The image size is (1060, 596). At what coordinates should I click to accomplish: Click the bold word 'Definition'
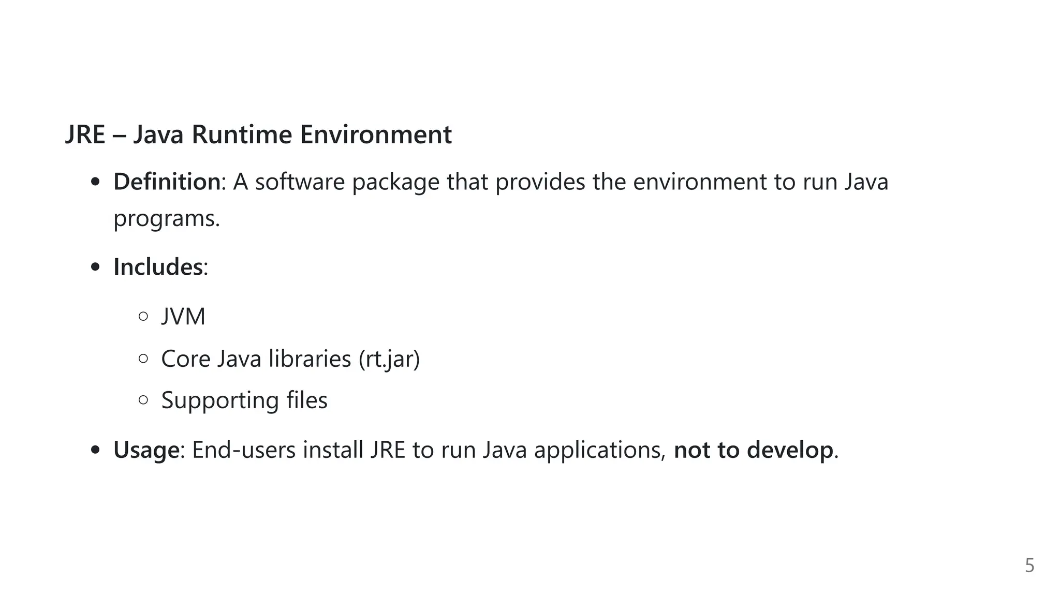pyautogui.click(x=167, y=182)
